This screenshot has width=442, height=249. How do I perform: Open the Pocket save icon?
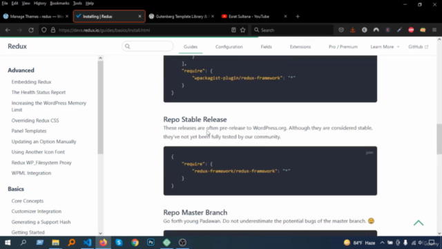341,30
